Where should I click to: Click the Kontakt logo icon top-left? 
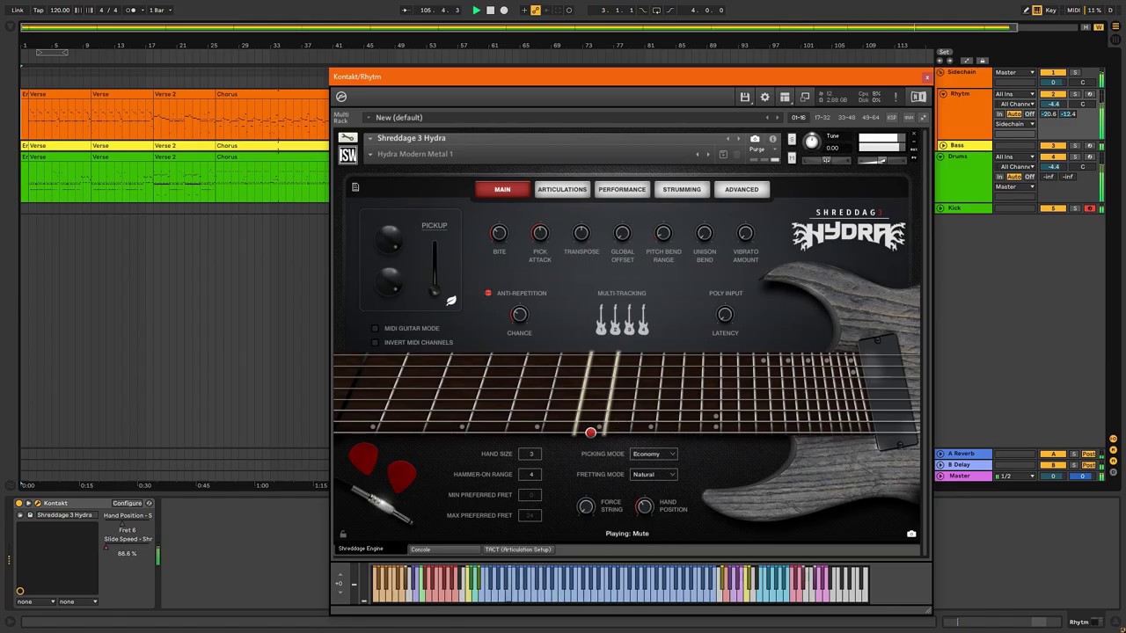tap(341, 97)
